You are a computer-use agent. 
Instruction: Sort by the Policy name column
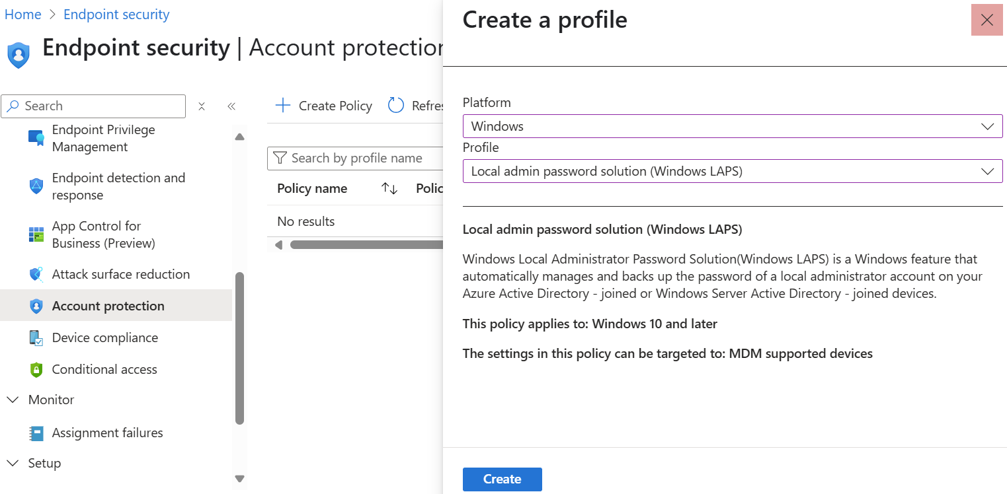pyautogui.click(x=390, y=188)
